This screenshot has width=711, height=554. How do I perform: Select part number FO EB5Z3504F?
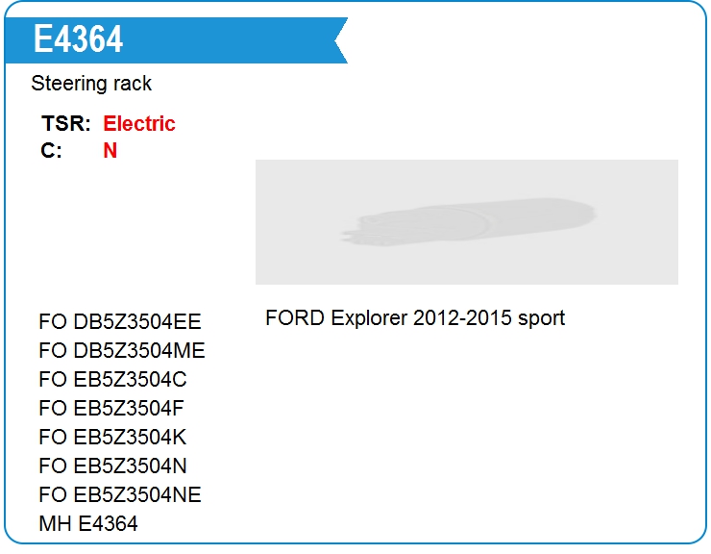click(111, 408)
